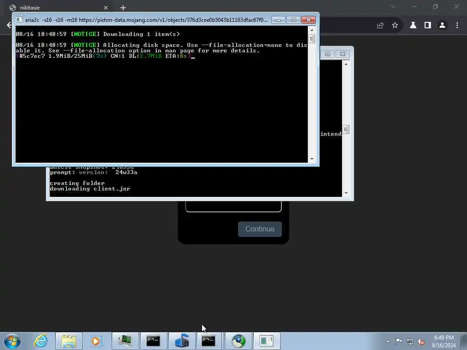Switch to the first command prompt taskbar window
The image size is (467, 350).
coord(153,341)
